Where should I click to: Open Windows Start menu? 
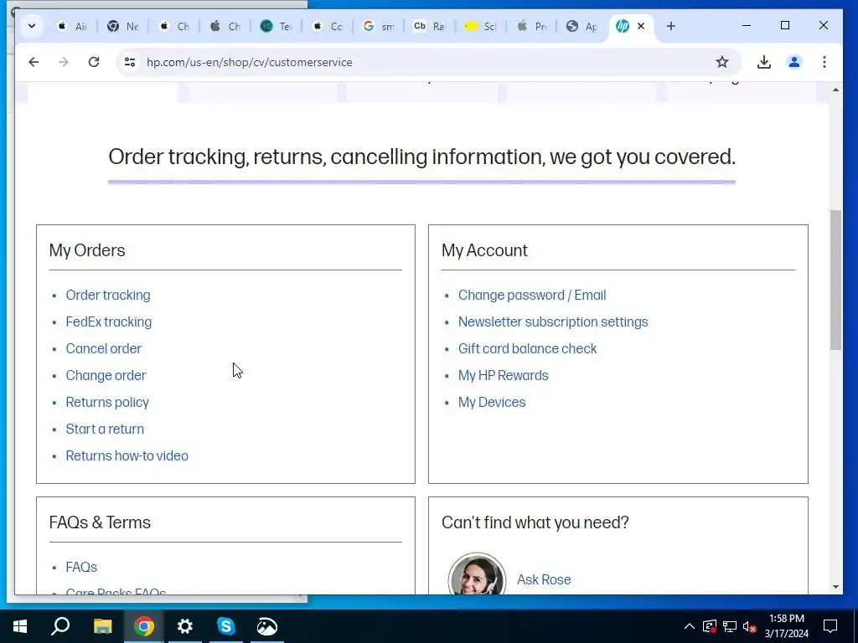(20, 626)
